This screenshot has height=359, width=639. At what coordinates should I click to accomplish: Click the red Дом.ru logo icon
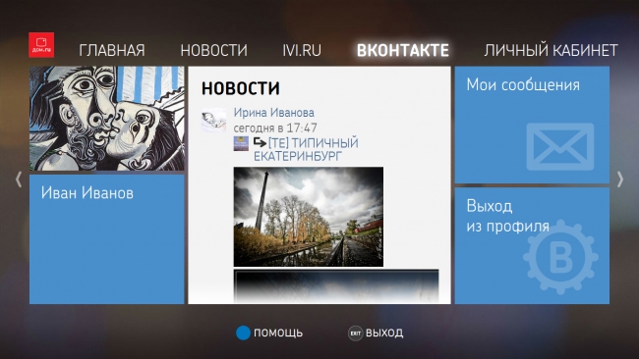tap(41, 45)
